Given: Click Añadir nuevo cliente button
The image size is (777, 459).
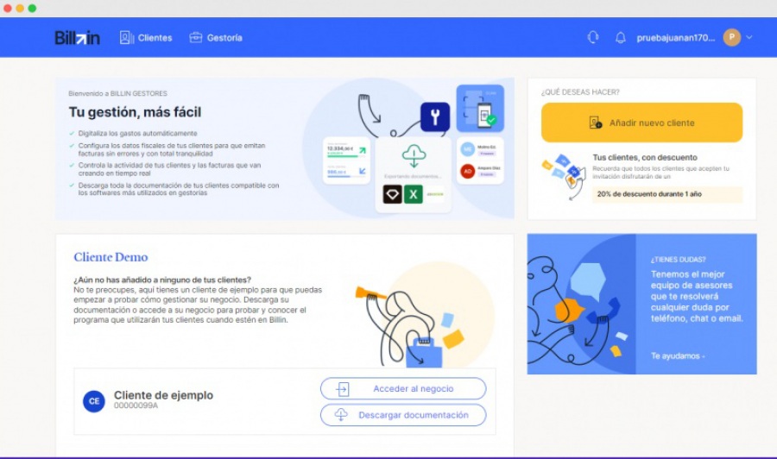Looking at the screenshot, I should tap(641, 123).
